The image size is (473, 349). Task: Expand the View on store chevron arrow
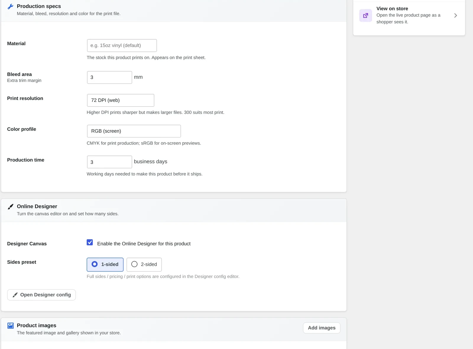coord(456,15)
